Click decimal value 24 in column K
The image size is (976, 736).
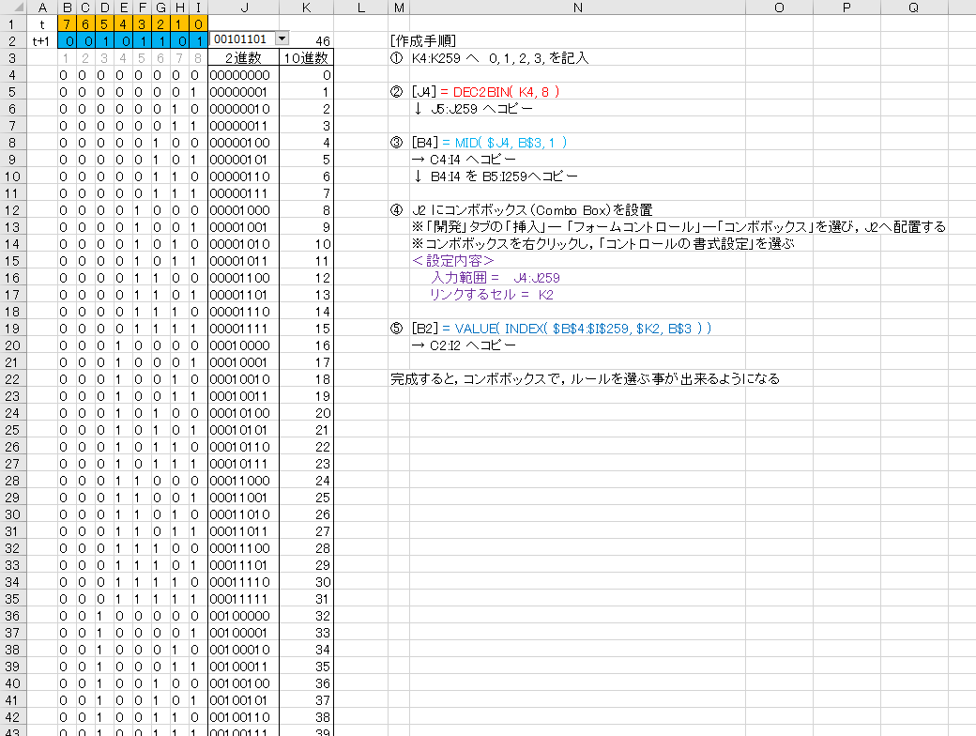pos(306,481)
